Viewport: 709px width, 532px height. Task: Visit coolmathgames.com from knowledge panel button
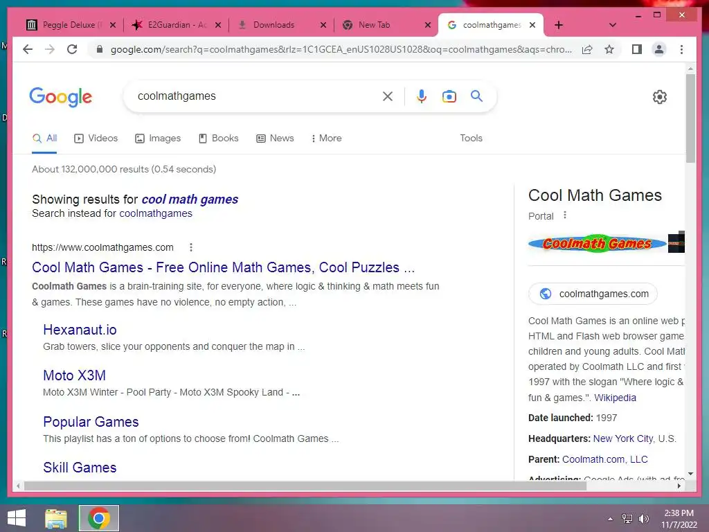[593, 294]
